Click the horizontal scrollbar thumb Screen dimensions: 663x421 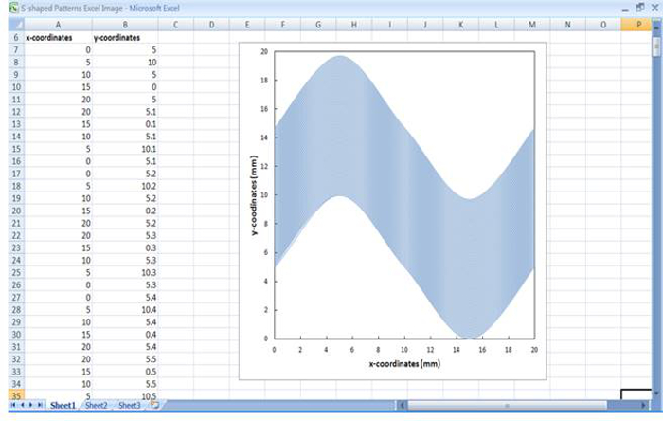point(507,405)
